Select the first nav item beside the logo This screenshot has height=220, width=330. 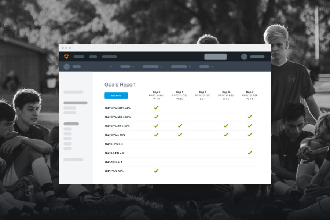pyautogui.click(x=79, y=57)
